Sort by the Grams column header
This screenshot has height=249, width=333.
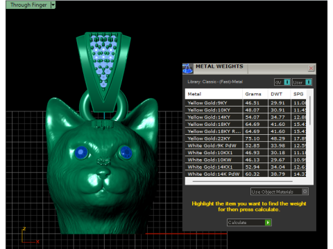255,94
